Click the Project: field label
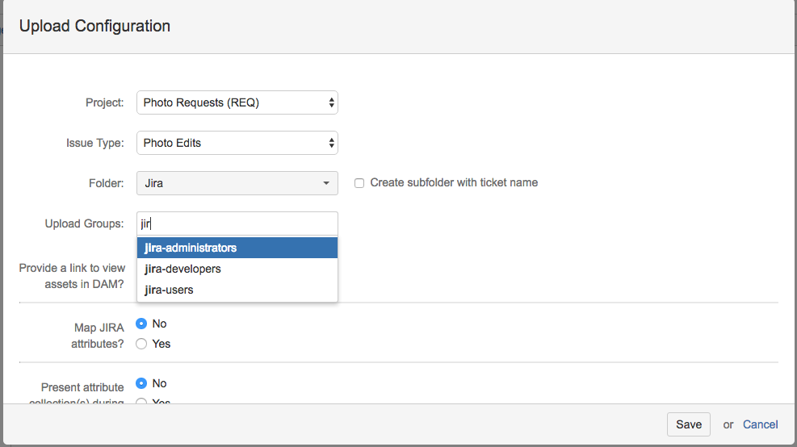 [104, 102]
